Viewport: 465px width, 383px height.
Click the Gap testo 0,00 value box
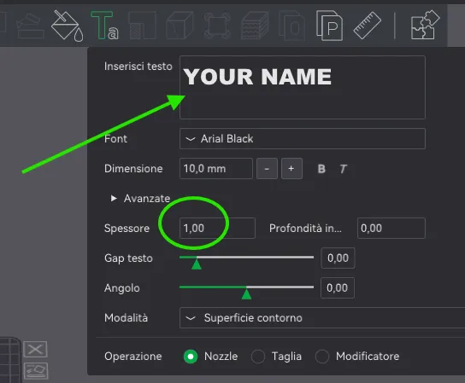click(x=338, y=258)
